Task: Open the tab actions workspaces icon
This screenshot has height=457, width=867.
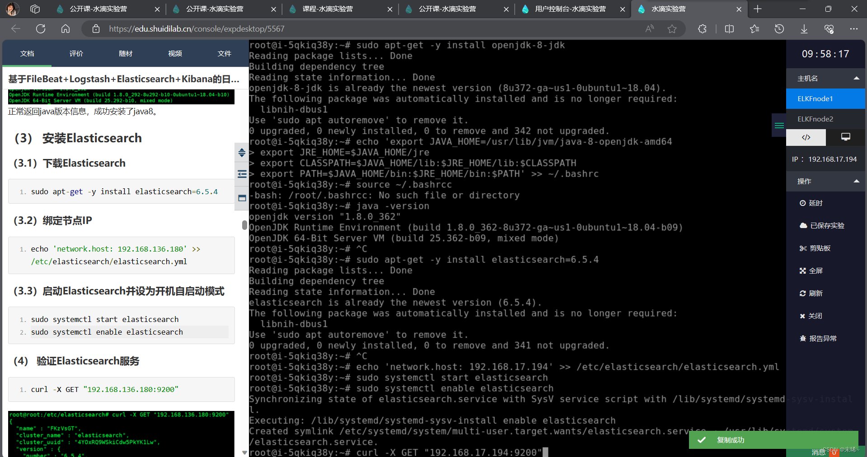Action: (x=35, y=9)
